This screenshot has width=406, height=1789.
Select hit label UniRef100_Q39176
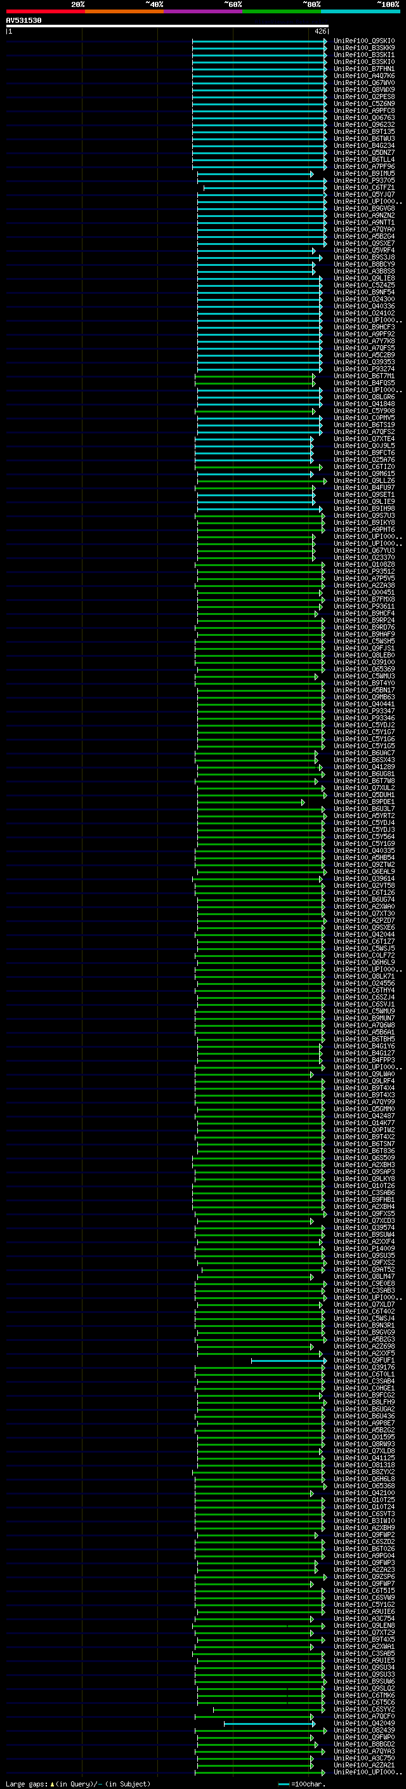point(363,1368)
